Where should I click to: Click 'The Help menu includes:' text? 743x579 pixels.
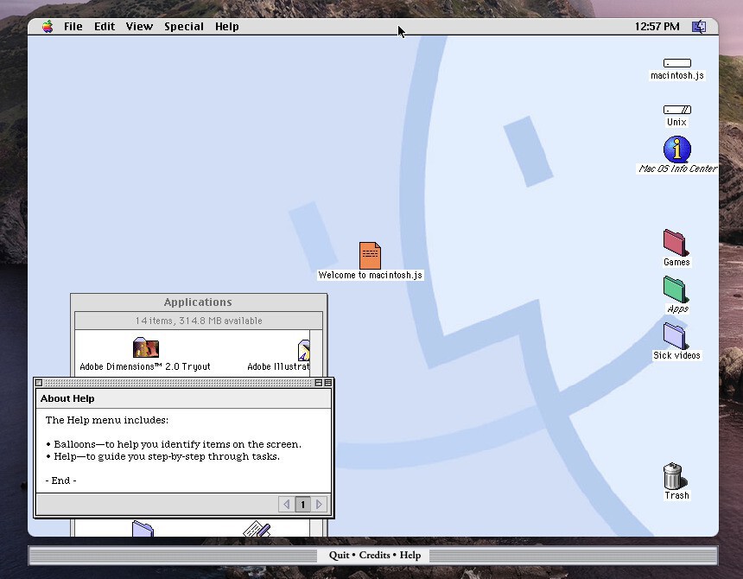click(106, 420)
